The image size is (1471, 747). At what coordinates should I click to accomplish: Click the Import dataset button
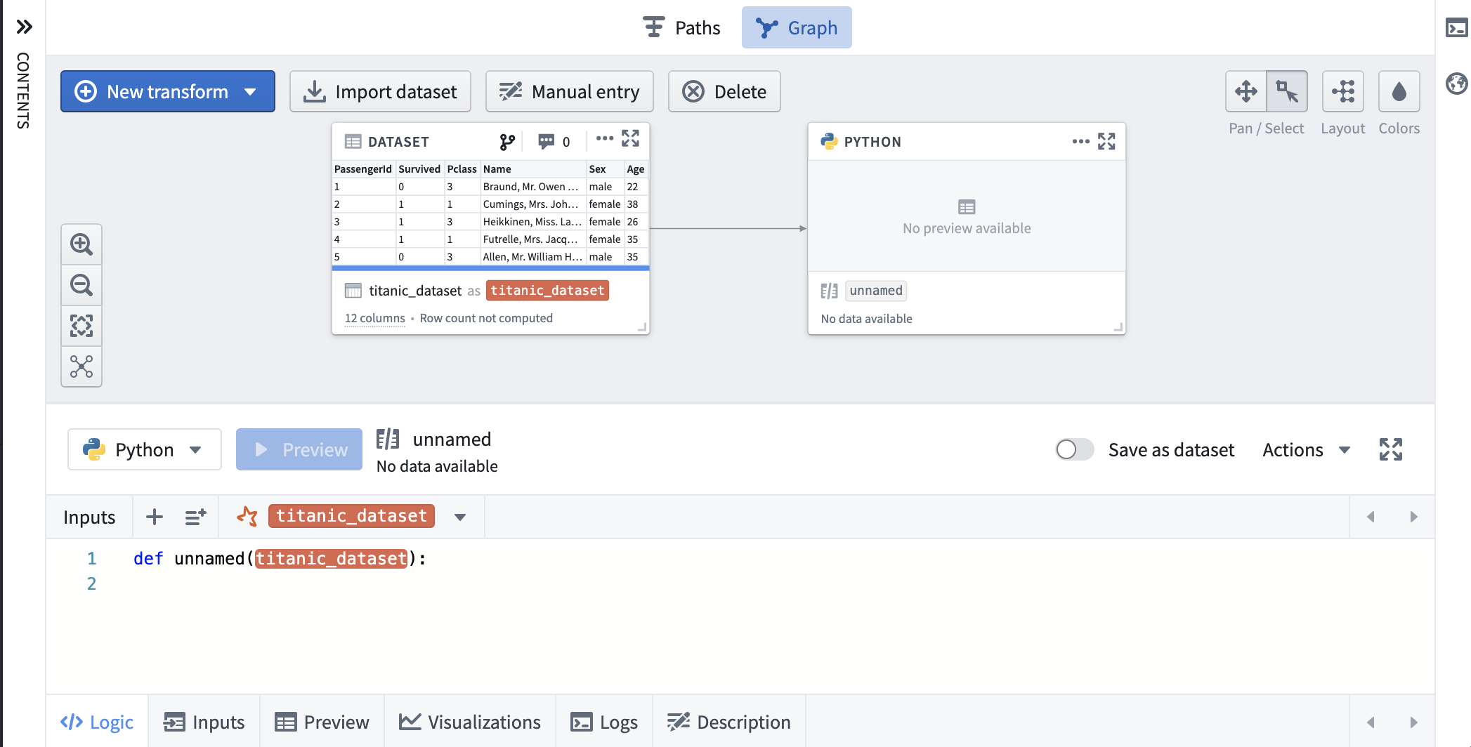coord(380,91)
